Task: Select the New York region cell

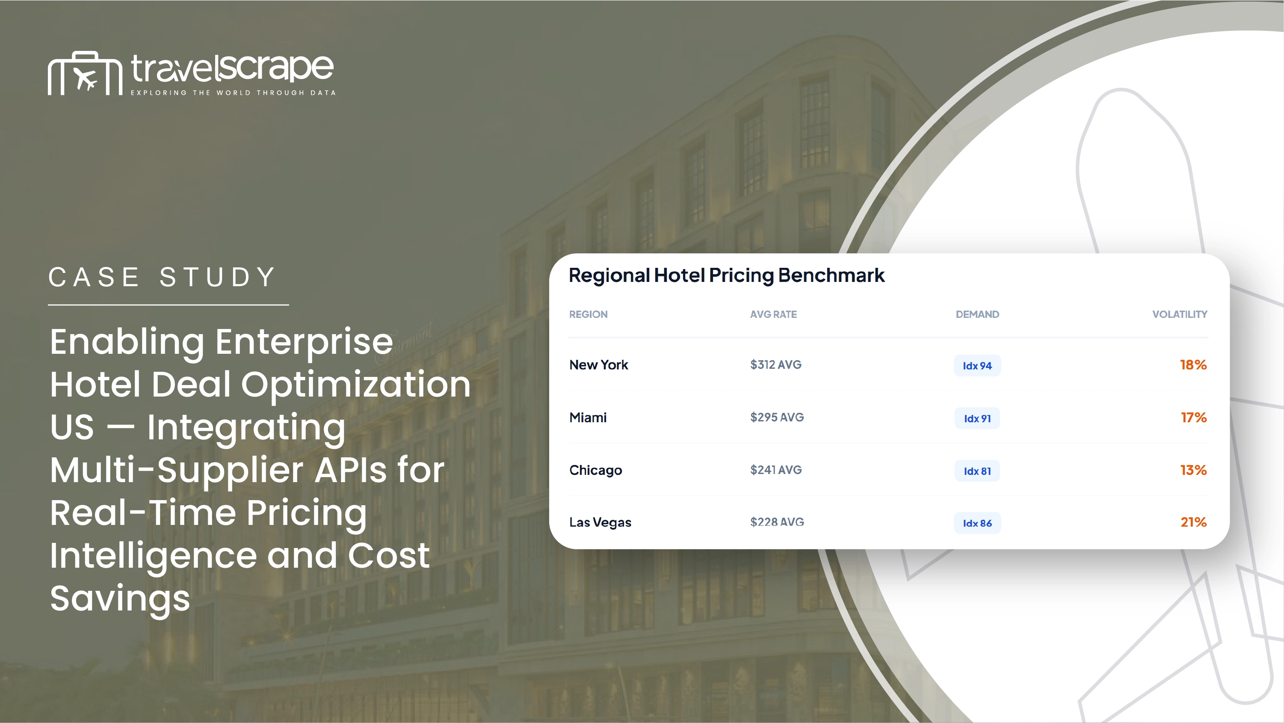Action: point(599,365)
